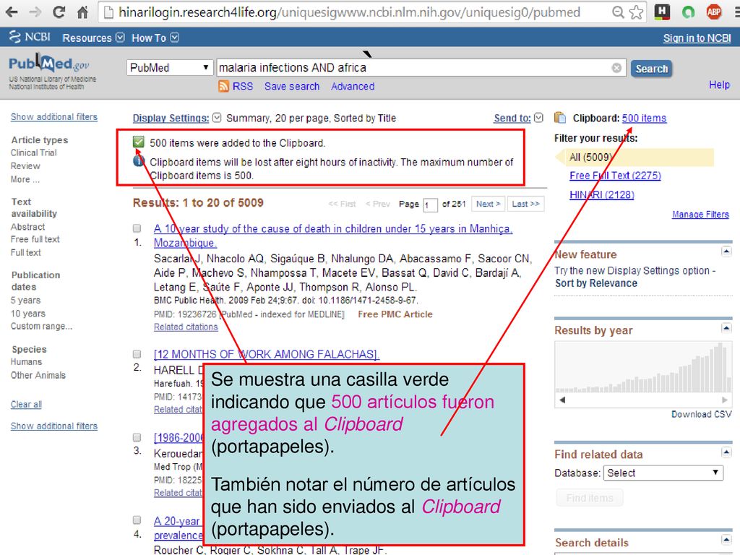Bookmark page with star icon

pyautogui.click(x=637, y=12)
